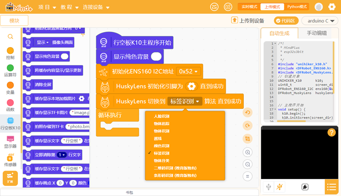Open the 项目 menu

pyautogui.click(x=47, y=7)
